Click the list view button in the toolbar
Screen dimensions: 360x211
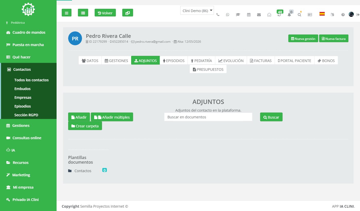(83, 13)
